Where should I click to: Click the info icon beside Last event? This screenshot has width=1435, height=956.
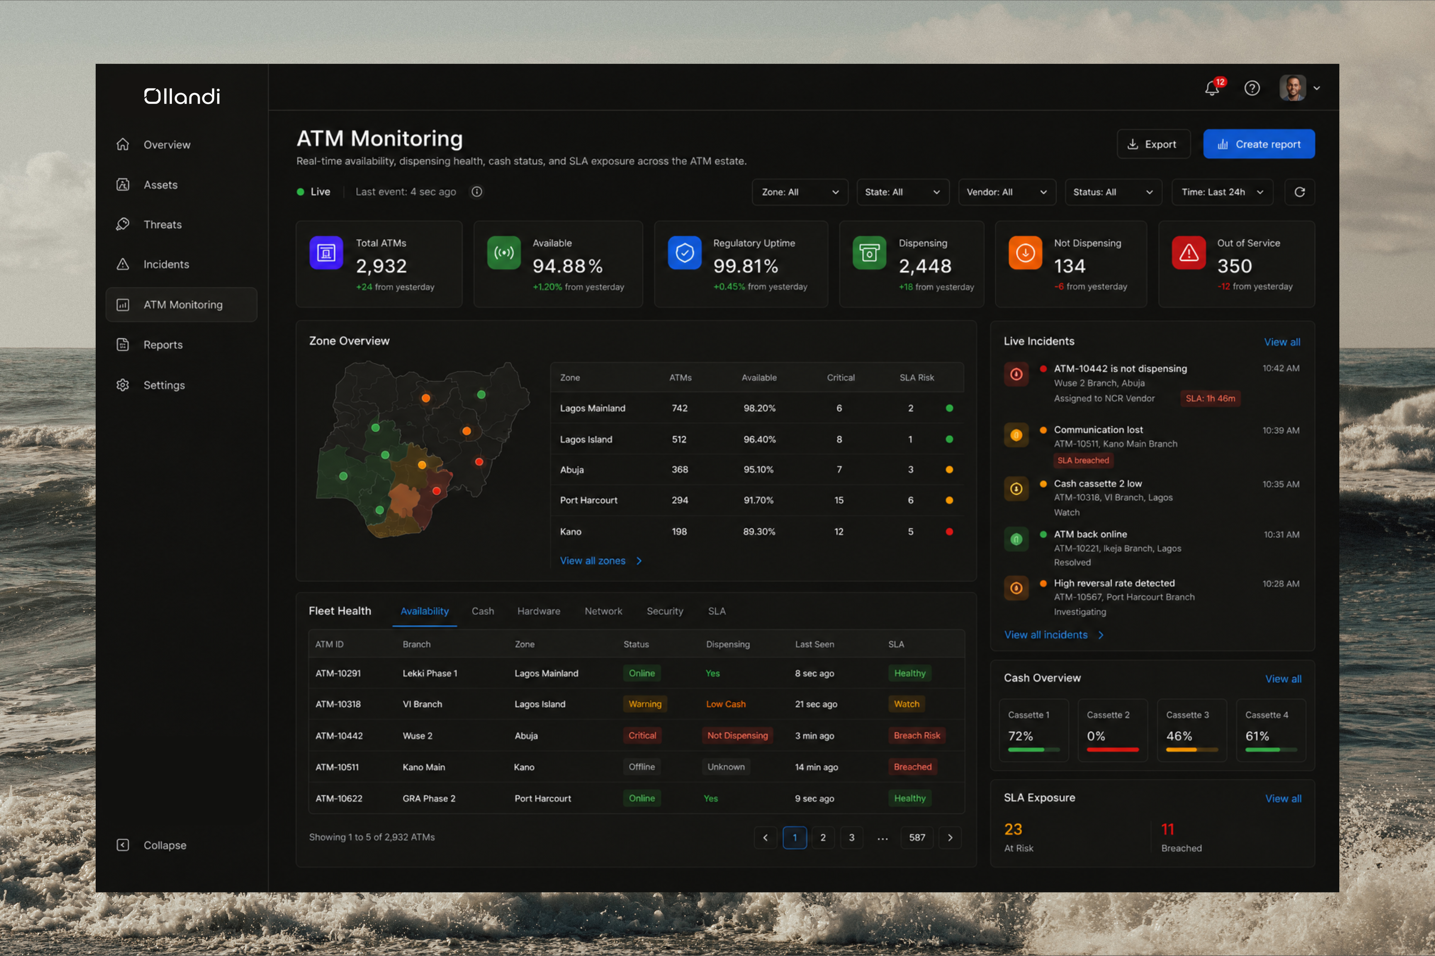pyautogui.click(x=476, y=192)
